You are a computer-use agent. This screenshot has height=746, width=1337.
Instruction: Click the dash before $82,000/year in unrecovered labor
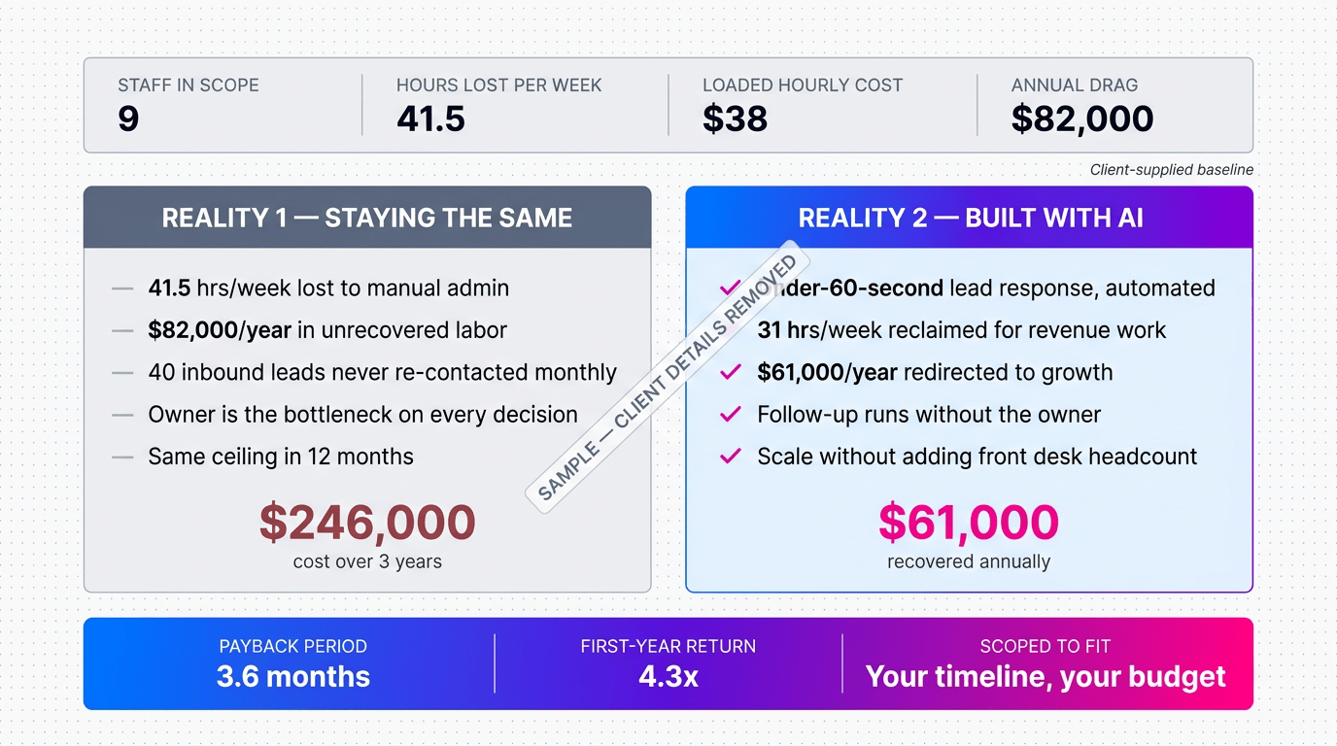[122, 330]
